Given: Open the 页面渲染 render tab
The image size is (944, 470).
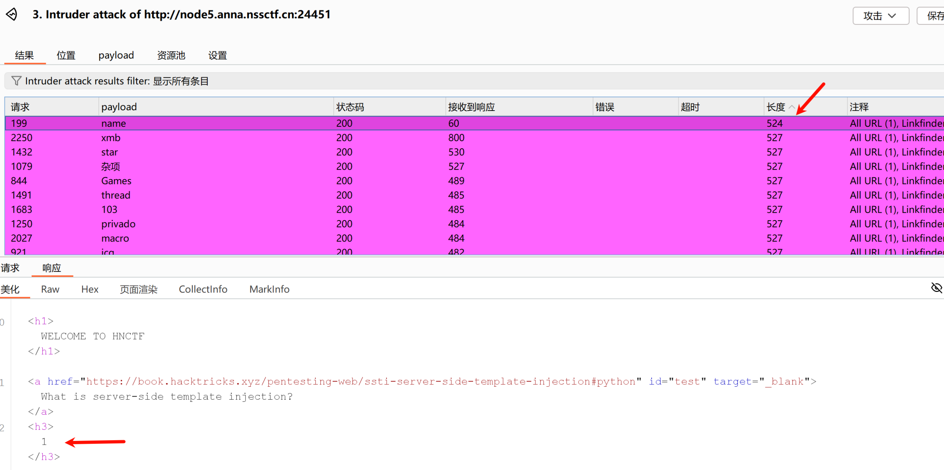Looking at the screenshot, I should pyautogui.click(x=138, y=289).
